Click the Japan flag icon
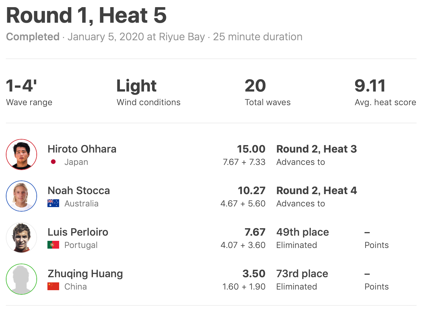The width and height of the screenshot is (423, 309). [53, 162]
